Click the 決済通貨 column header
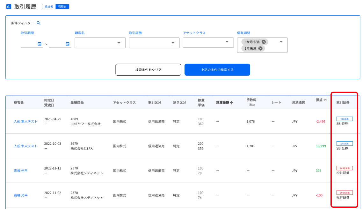363x210 pixels. point(298,102)
